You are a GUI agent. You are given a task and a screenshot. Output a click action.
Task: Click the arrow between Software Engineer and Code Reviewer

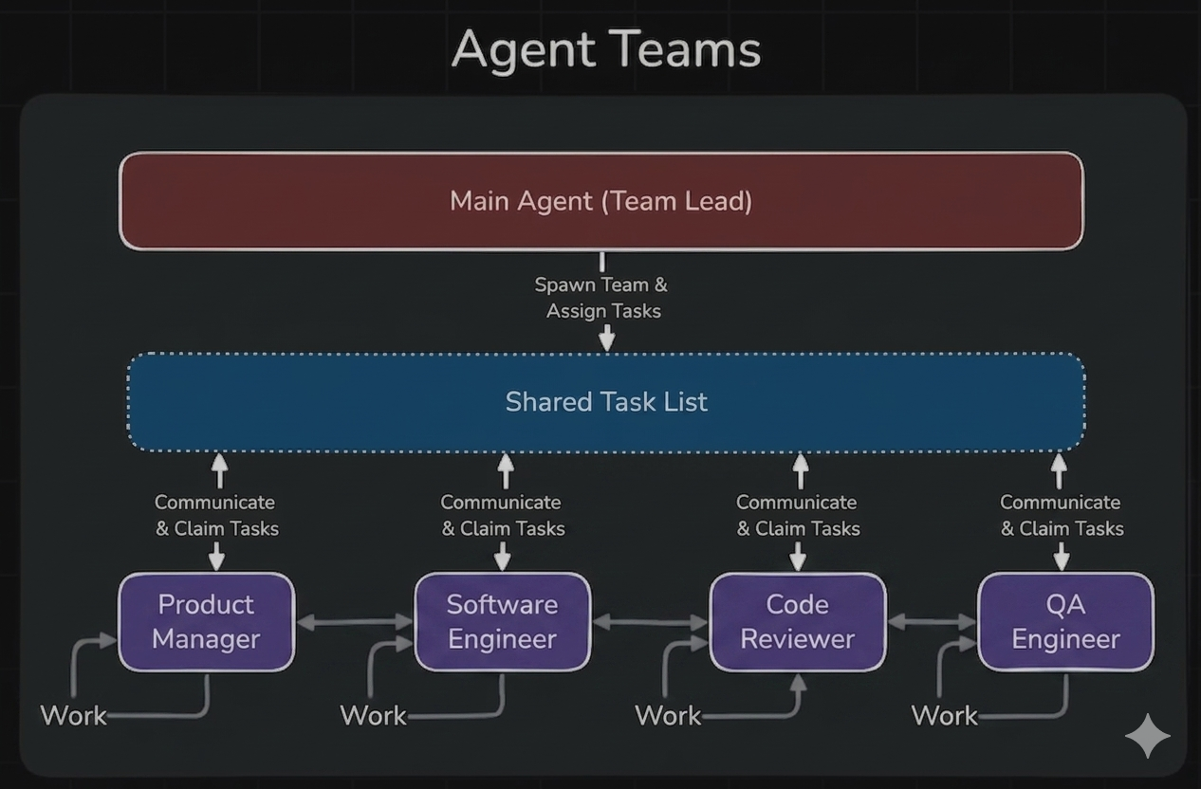click(x=650, y=621)
